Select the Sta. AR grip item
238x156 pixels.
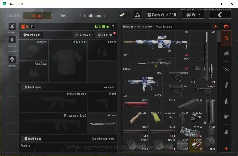pyautogui.click(x=183, y=118)
